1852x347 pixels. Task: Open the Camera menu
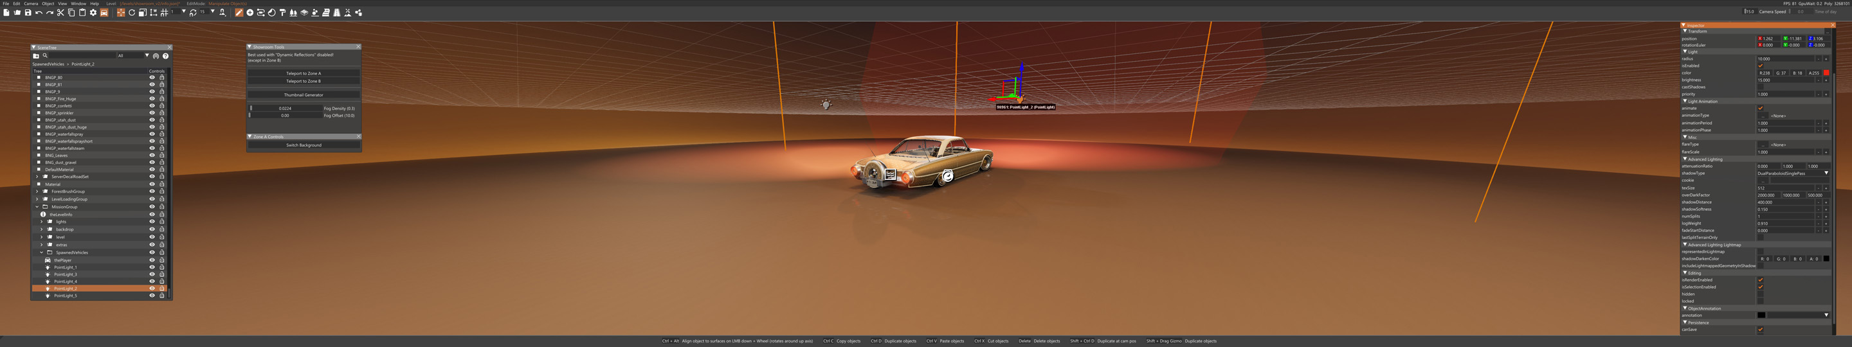(31, 4)
